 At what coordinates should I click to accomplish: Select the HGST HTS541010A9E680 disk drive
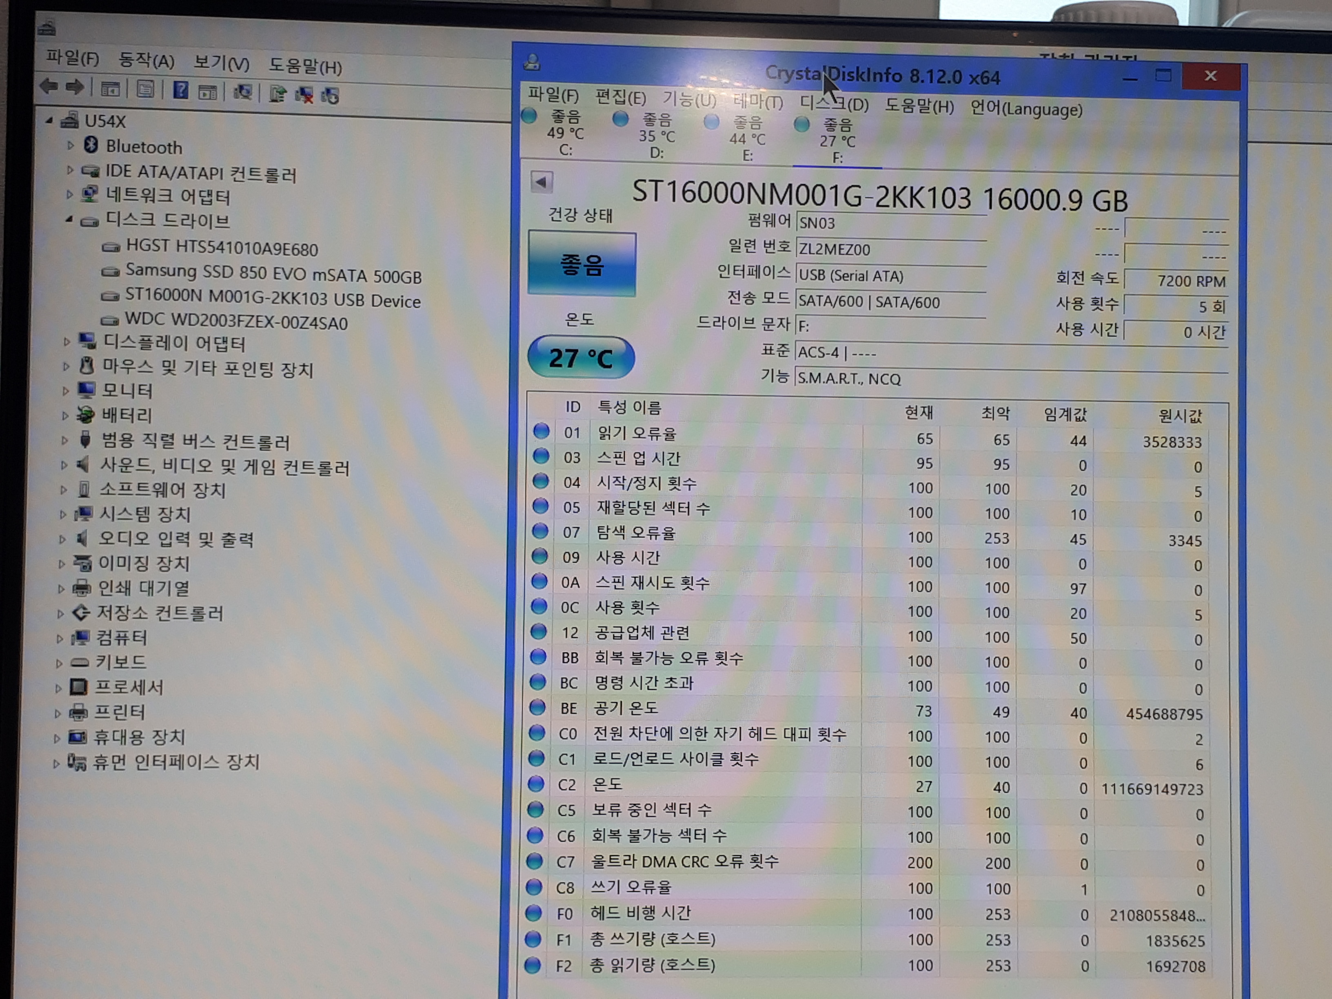tap(222, 247)
